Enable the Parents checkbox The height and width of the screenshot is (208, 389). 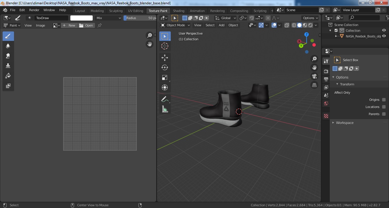(384, 114)
